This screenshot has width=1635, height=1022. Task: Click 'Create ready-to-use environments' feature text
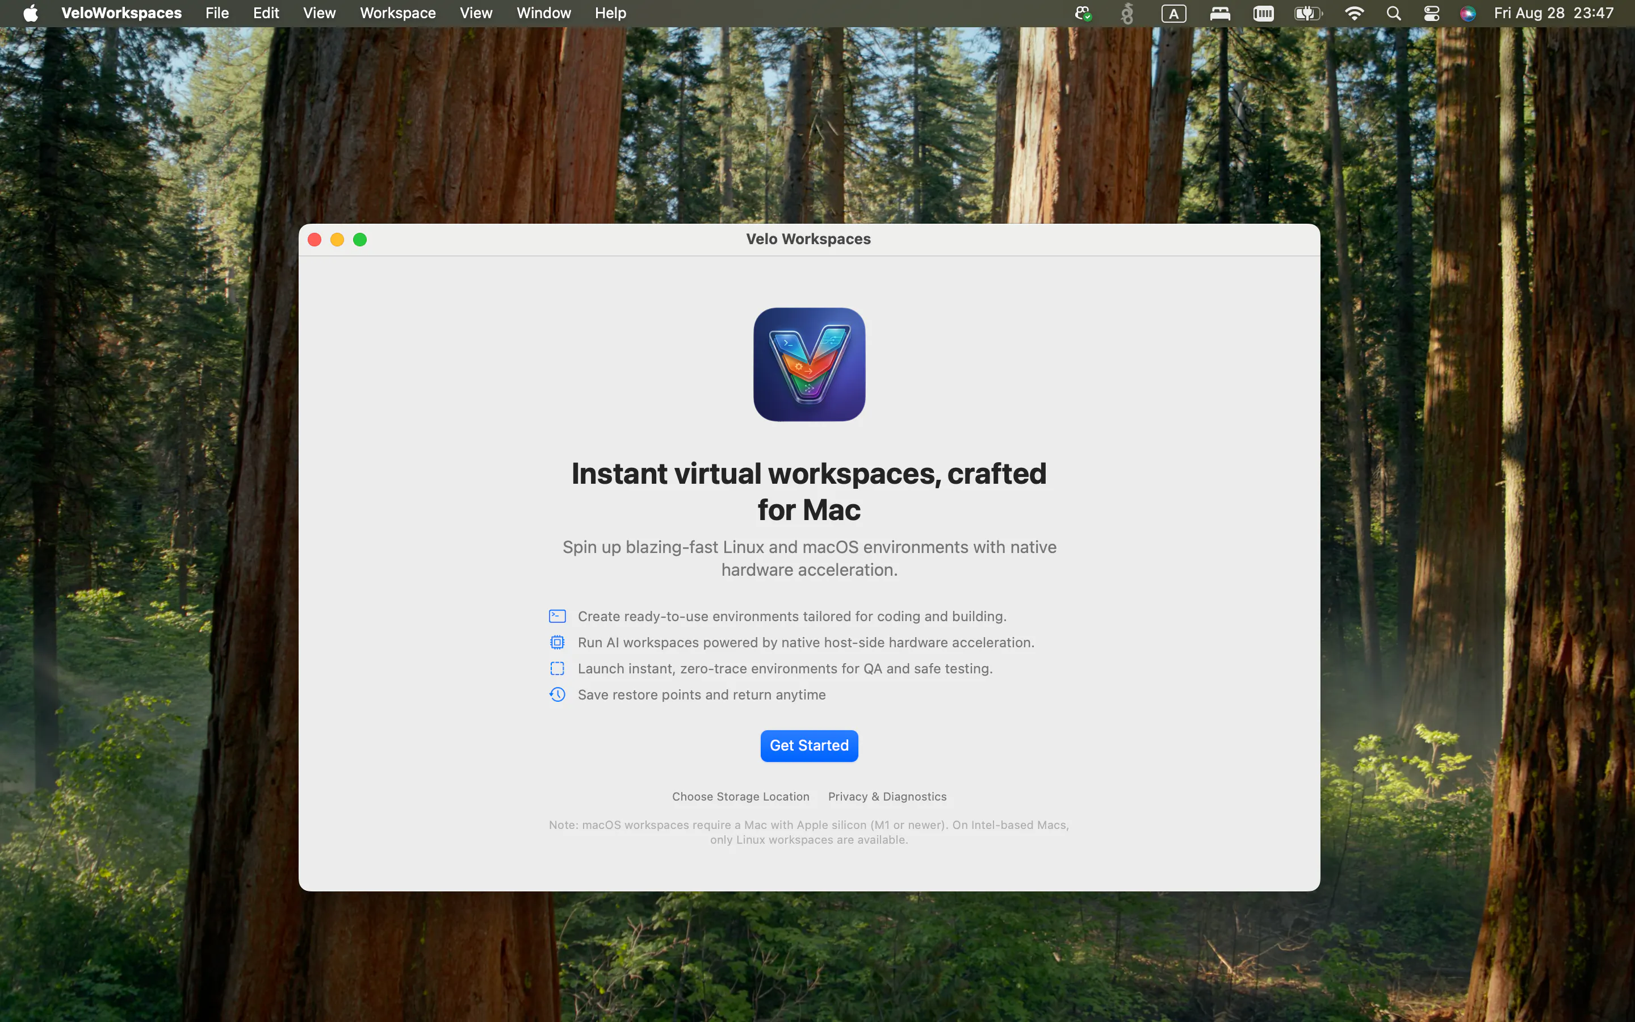click(x=792, y=616)
